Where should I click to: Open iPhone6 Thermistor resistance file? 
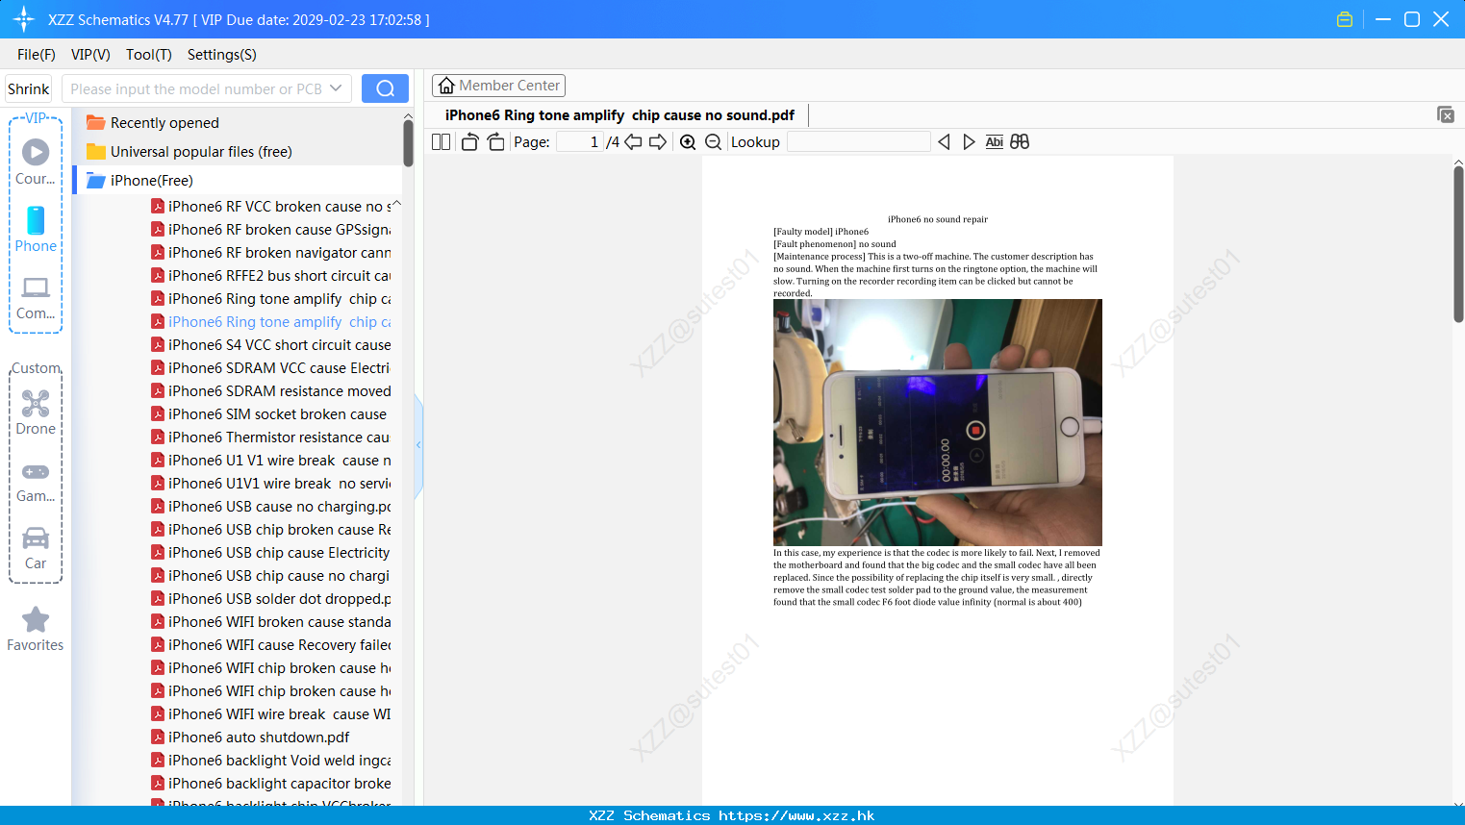click(x=270, y=437)
